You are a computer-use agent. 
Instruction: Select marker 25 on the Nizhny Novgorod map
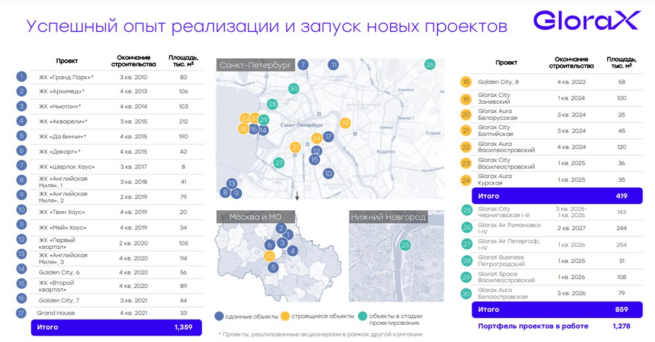coord(405,245)
